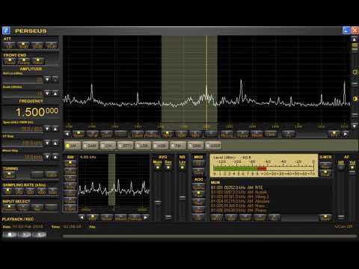
Task: Select the 1000 kS/s sampling rate
Action: [x=41, y=191]
